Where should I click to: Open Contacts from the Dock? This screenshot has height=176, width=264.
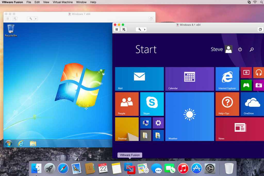pos(89,168)
